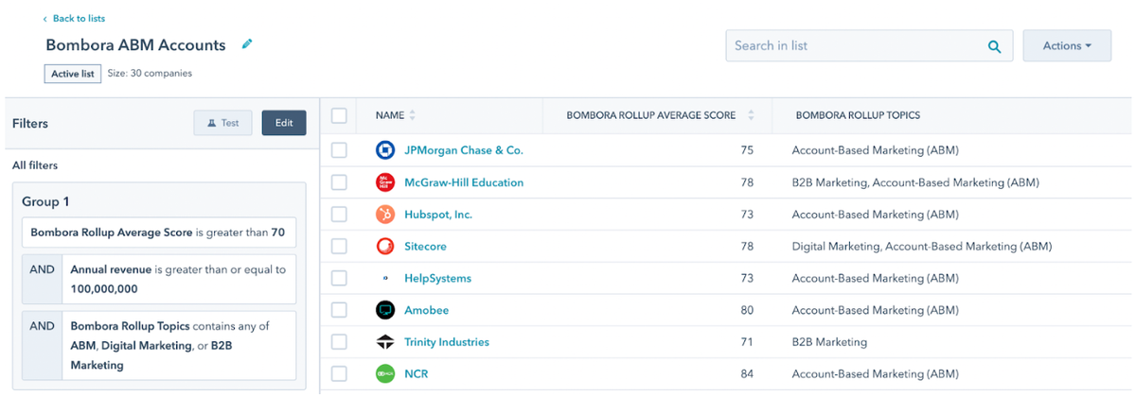The height and width of the screenshot is (414, 1136).
Task: Click the Size: 30 companies text
Action: [x=151, y=74]
